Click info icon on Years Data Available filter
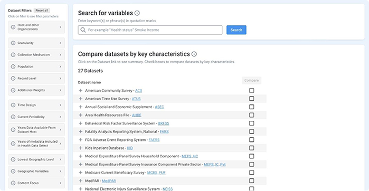 point(13,130)
